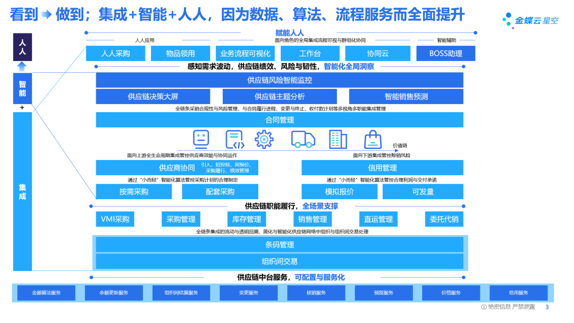Select the 金额算法服务 box
The image size is (574, 323).
[x=46, y=293]
